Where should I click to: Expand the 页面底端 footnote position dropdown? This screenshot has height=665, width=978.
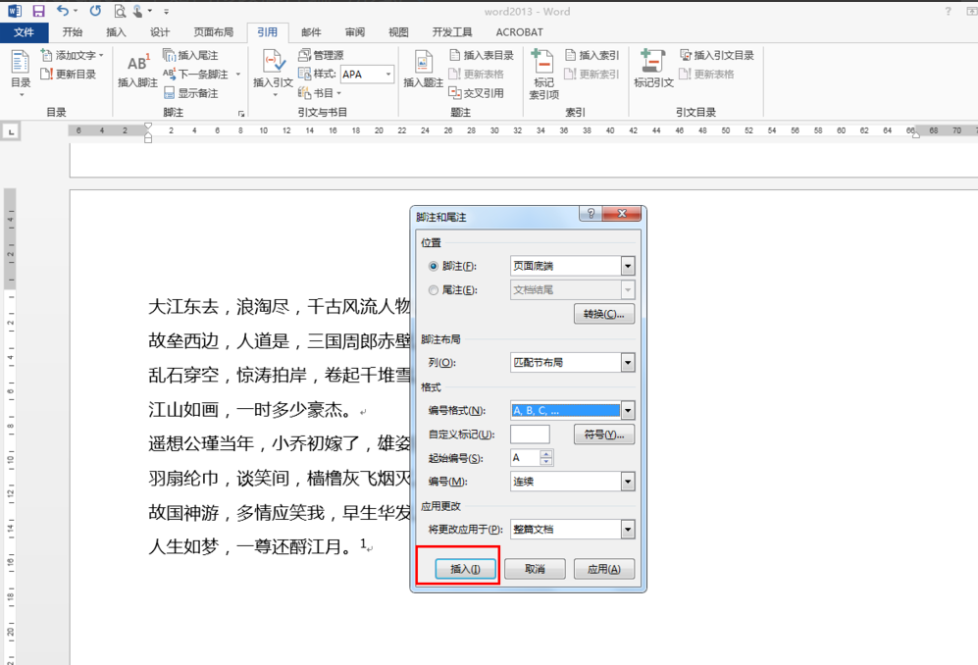(628, 267)
